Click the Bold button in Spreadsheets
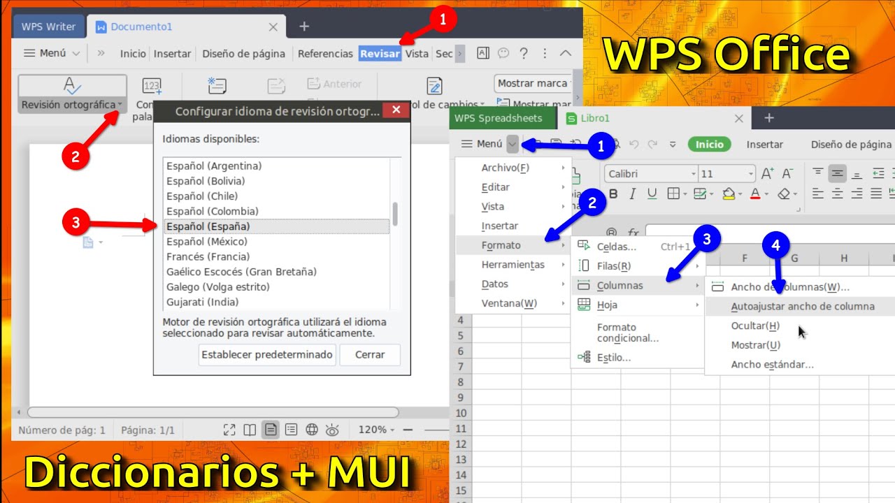The width and height of the screenshot is (895, 503). point(613,194)
